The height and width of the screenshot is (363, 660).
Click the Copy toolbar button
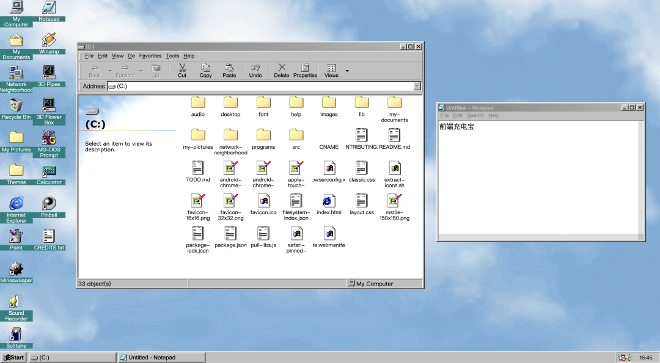pyautogui.click(x=206, y=71)
